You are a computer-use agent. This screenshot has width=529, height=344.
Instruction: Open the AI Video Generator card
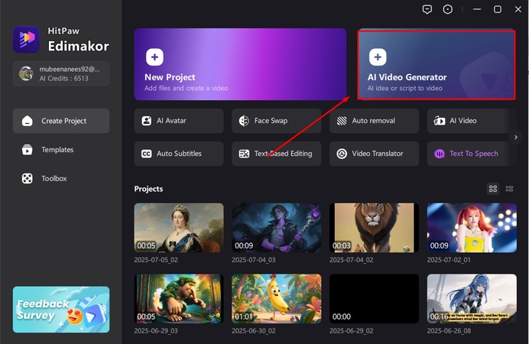437,65
